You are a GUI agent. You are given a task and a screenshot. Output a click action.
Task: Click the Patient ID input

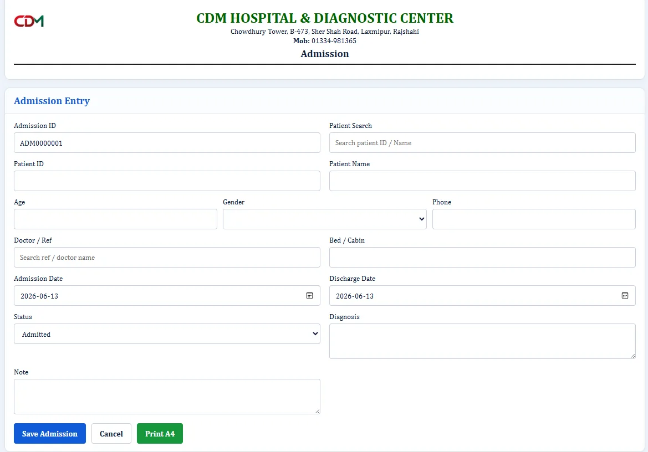(167, 181)
